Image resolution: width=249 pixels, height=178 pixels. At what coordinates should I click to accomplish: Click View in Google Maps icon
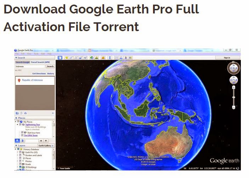tap(131, 58)
